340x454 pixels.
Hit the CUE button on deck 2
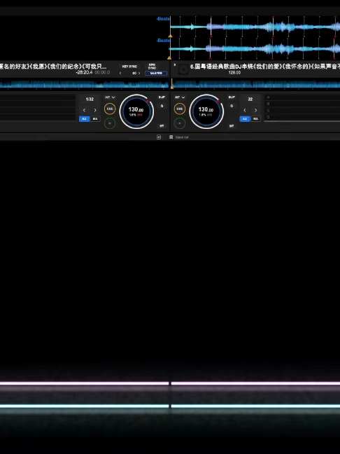pyautogui.click(x=180, y=109)
